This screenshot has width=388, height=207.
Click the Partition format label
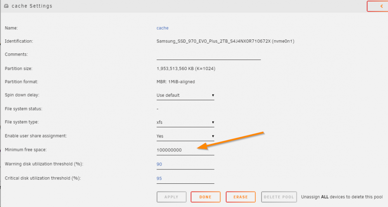21,82
